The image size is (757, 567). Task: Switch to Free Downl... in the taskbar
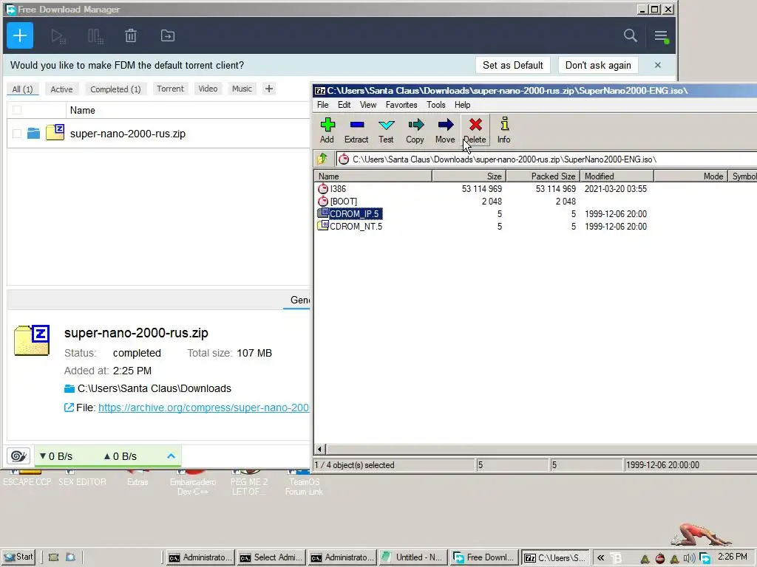(x=484, y=558)
